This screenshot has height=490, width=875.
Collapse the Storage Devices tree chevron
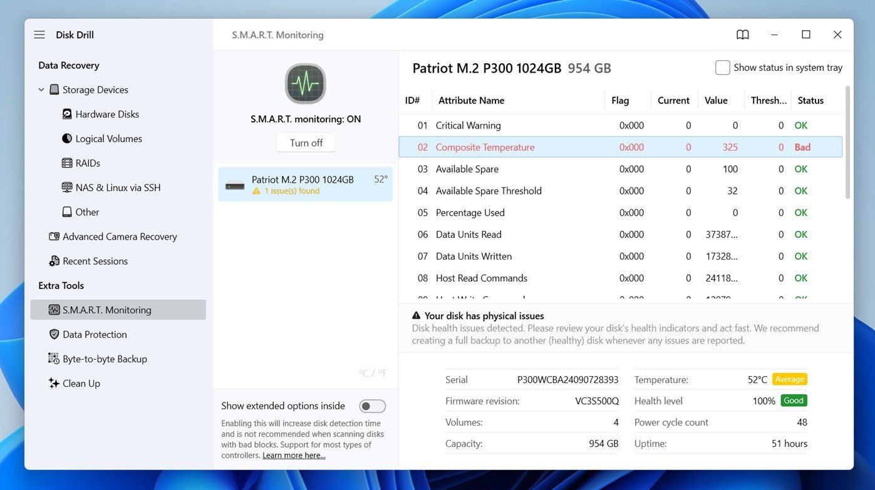[x=41, y=89]
